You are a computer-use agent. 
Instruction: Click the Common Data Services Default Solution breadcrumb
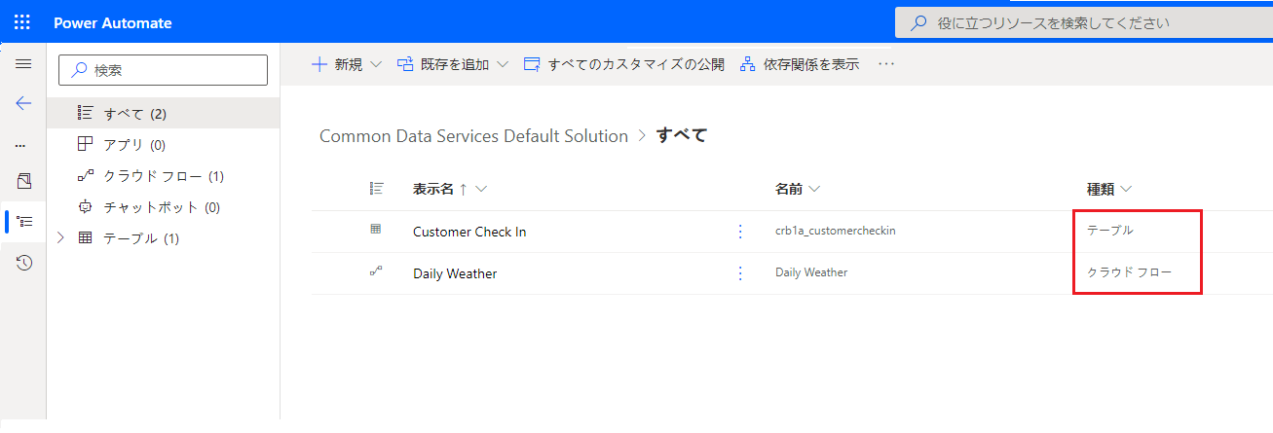click(x=473, y=136)
